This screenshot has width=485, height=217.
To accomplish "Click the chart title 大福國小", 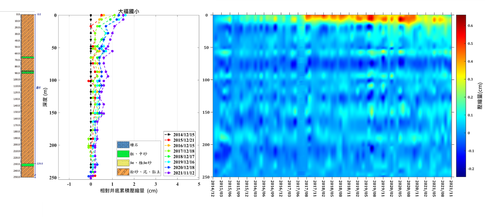I will 129,11.
